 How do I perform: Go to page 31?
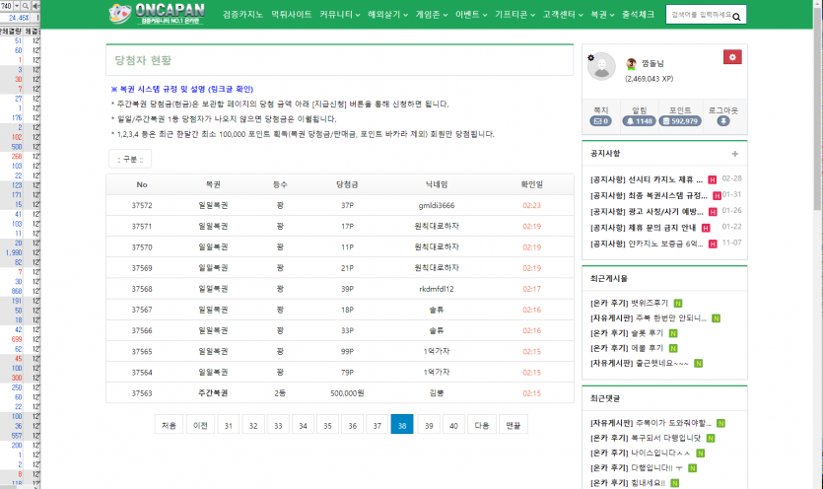point(229,424)
